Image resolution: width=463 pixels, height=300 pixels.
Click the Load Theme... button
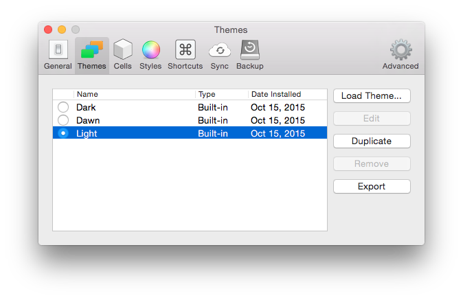[x=372, y=96]
